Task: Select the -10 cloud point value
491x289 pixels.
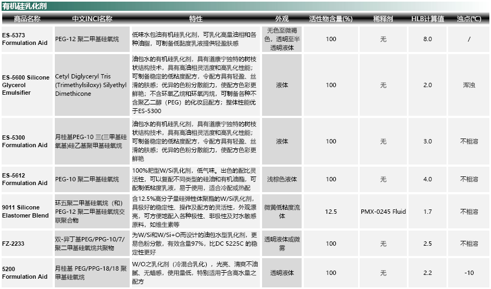Action: (x=469, y=273)
